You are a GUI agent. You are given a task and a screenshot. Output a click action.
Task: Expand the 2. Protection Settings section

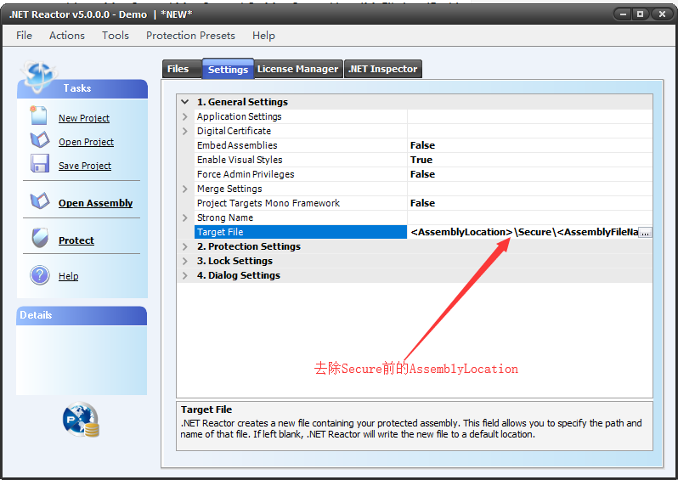[185, 247]
